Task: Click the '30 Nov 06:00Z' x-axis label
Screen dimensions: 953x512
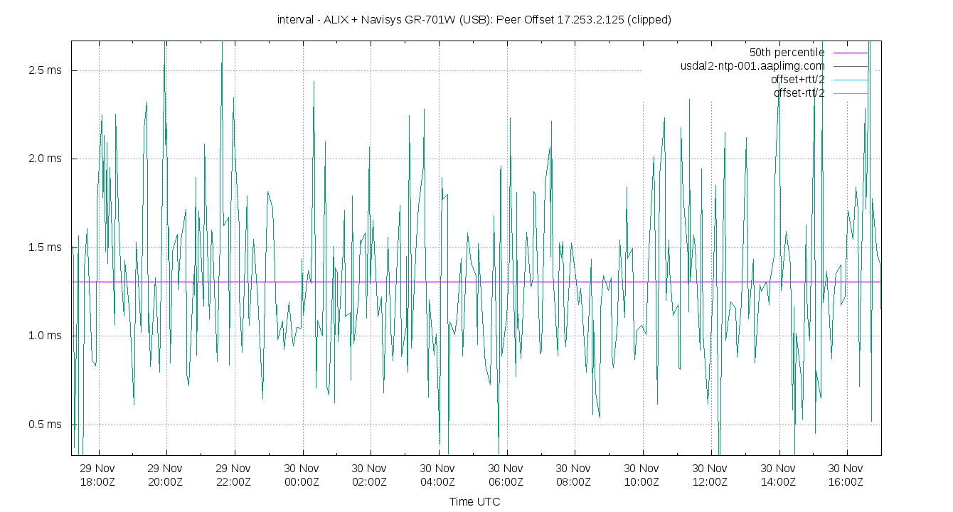Action: (506, 475)
